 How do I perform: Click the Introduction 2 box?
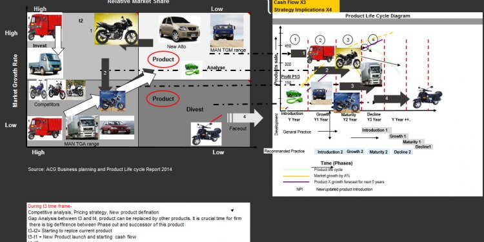(x=330, y=152)
